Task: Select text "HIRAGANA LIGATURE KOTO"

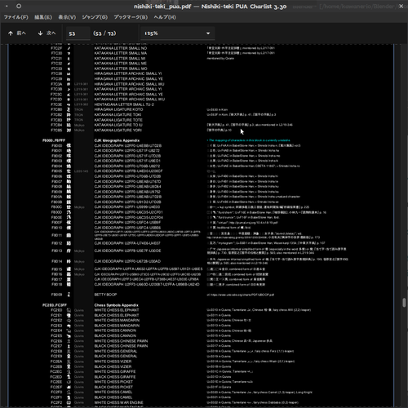Action: click(x=118, y=109)
